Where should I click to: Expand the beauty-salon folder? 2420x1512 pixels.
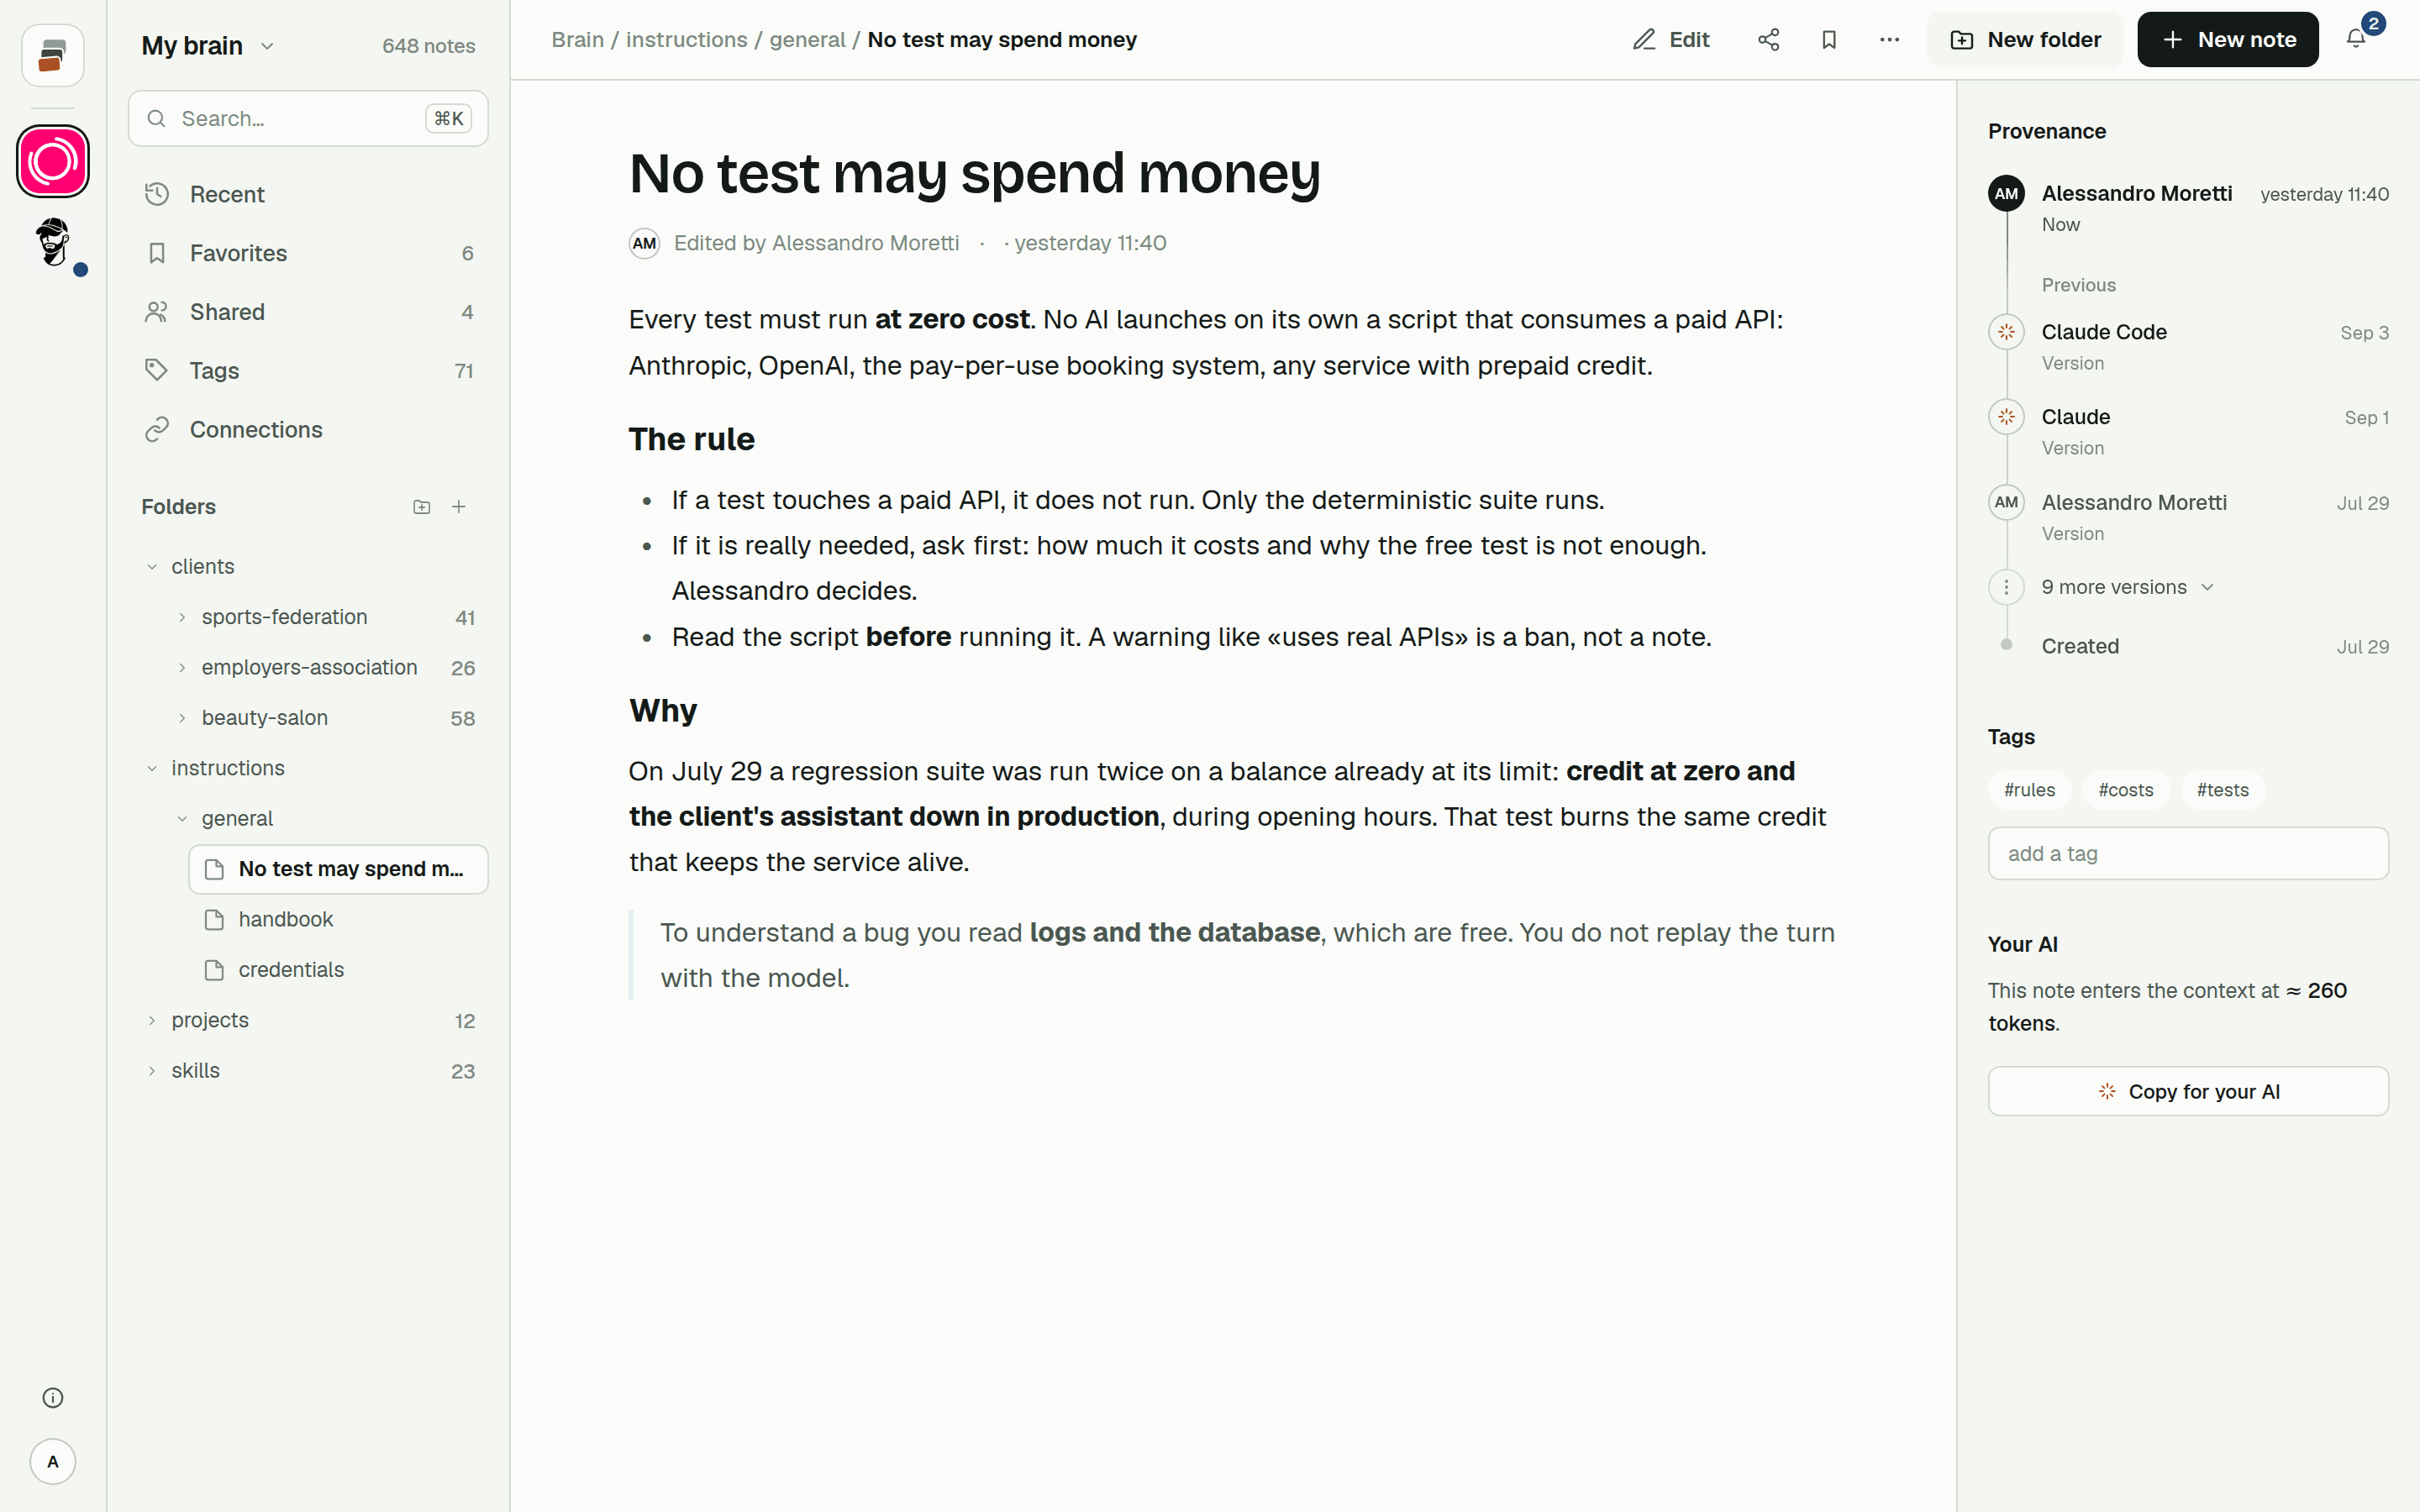pos(182,718)
